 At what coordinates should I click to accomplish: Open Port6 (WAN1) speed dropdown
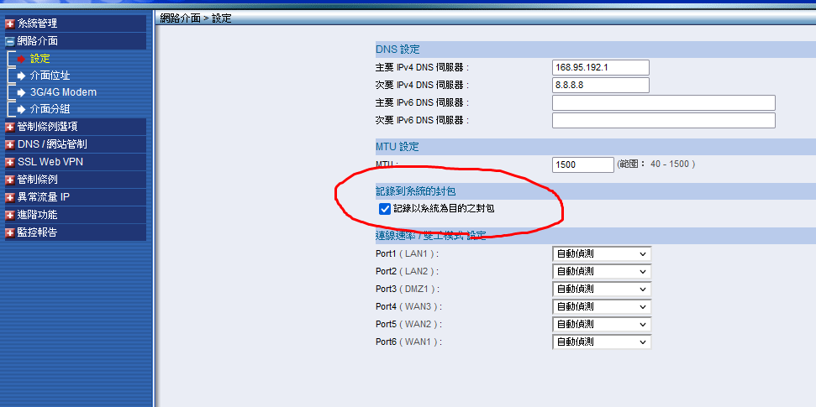[x=601, y=342]
